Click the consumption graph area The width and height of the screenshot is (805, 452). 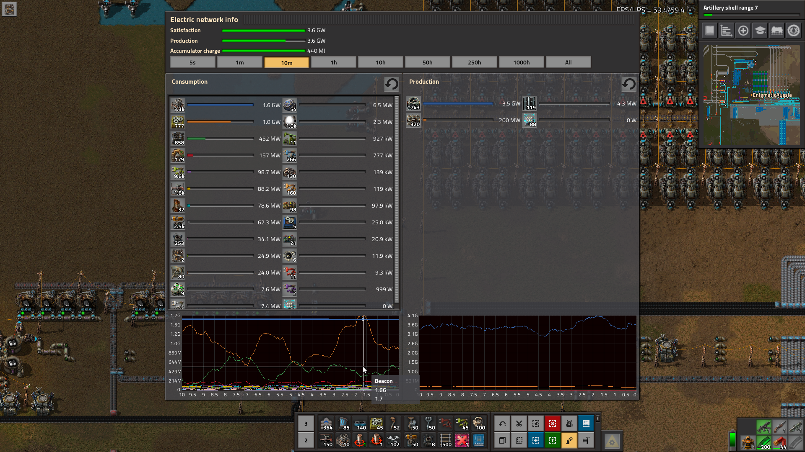click(x=290, y=352)
